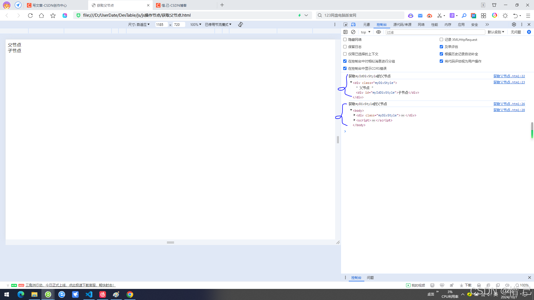Collapse the body element node

click(351, 110)
